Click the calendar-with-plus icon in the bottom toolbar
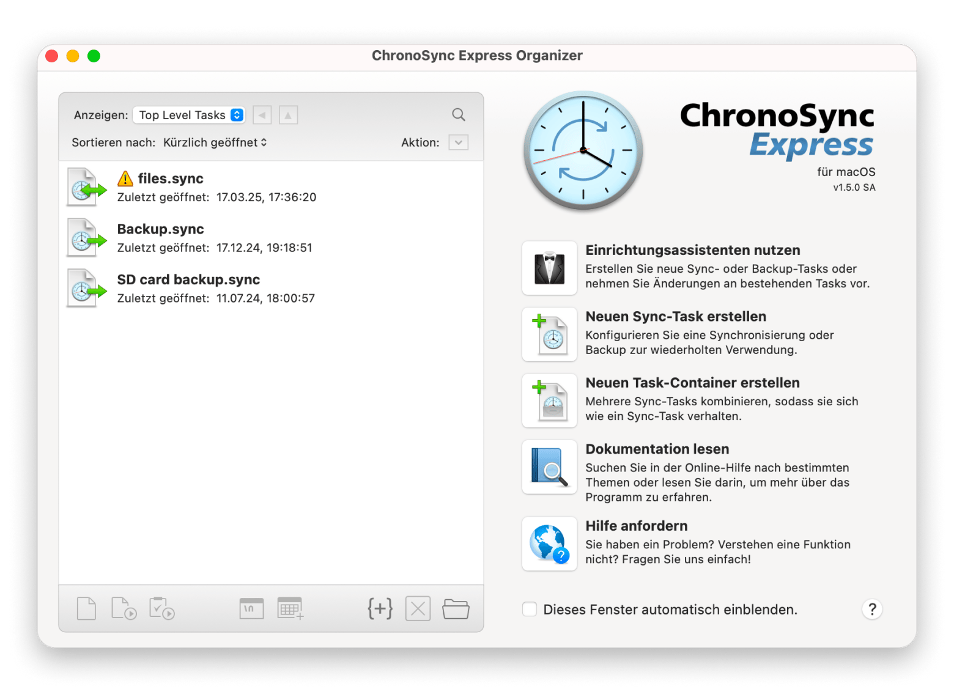Image resolution: width=954 pixels, height=697 pixels. (290, 609)
